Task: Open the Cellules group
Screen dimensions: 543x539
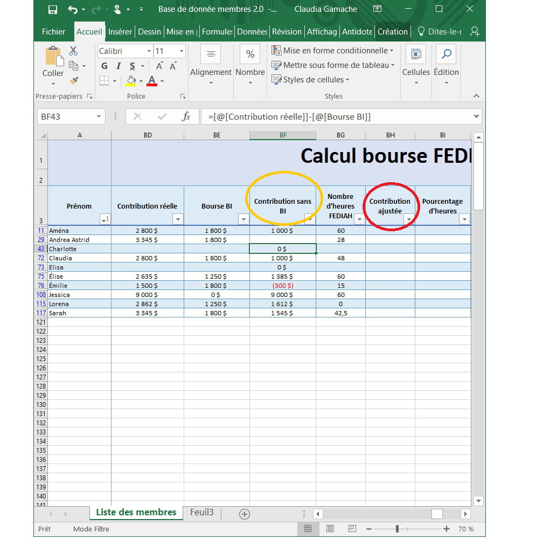Action: coord(416,65)
